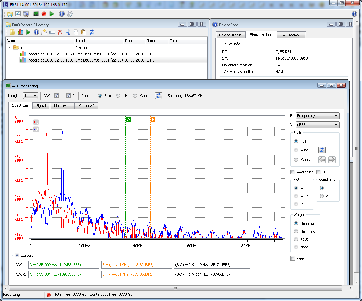Click the settings gear icon in main toolbar
Image resolution: width=362 pixels, height=301 pixels.
(70, 14)
